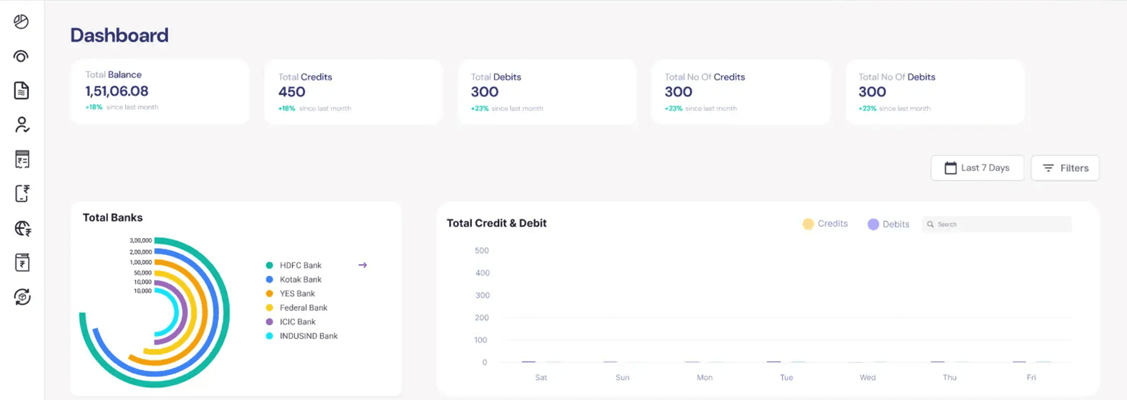Open the pie chart dashboard sidebar icon

tap(21, 22)
